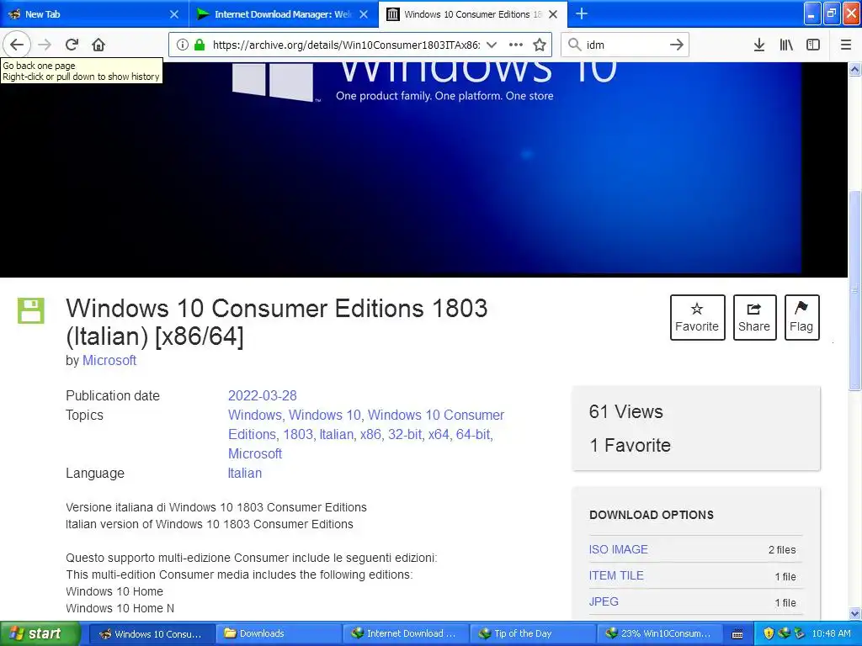Close the New Tab tab

click(174, 14)
